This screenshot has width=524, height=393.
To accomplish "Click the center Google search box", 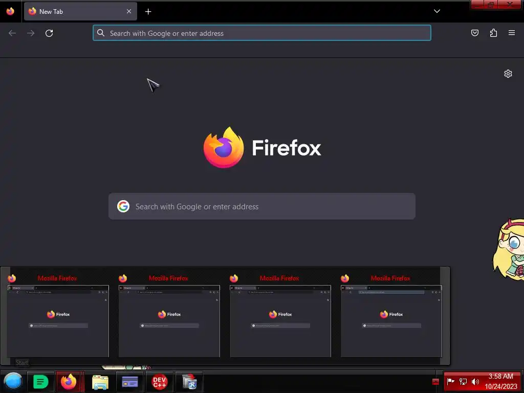I will 262,206.
